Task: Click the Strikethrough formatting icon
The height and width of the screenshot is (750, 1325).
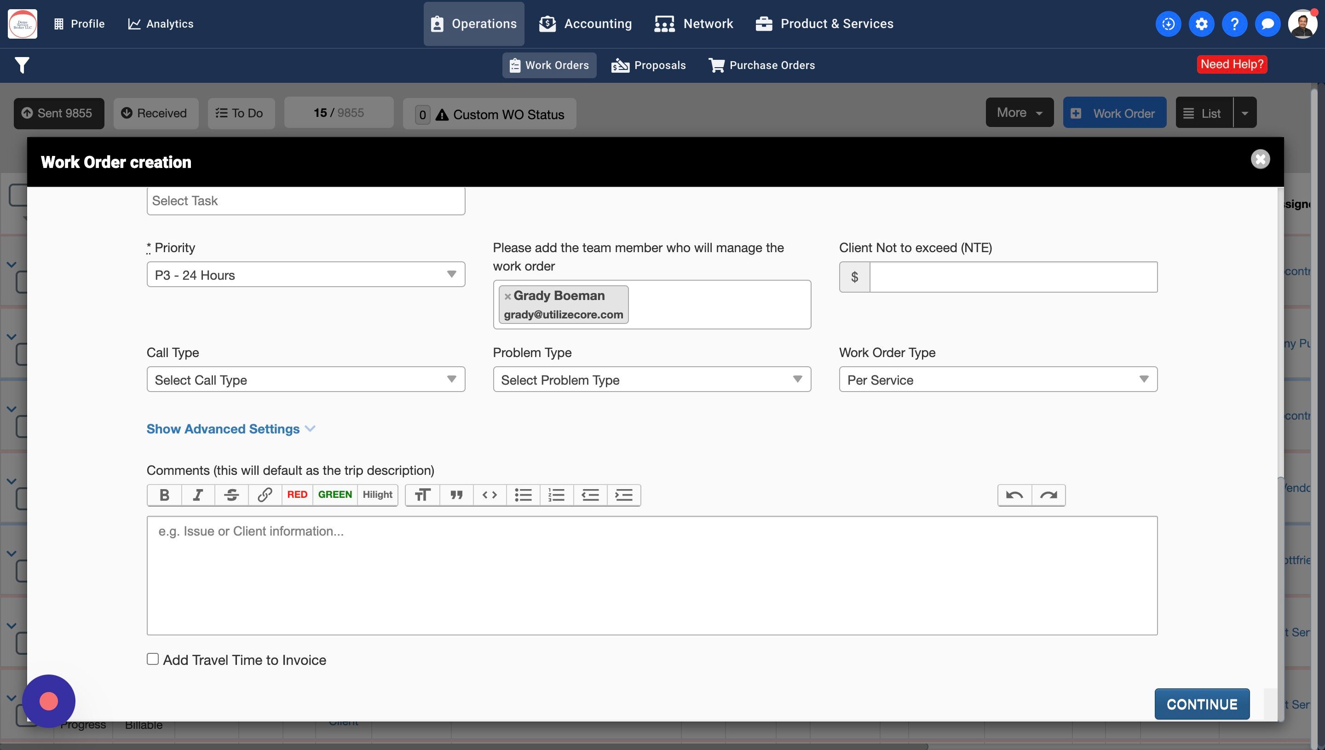Action: pyautogui.click(x=231, y=495)
